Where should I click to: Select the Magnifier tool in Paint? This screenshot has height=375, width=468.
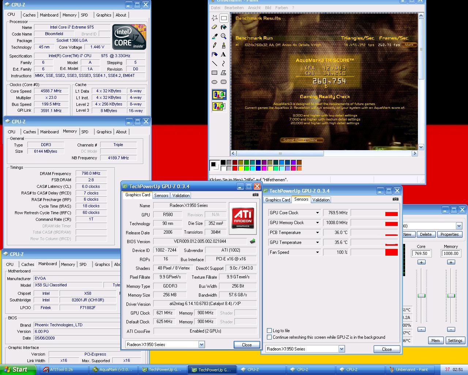pos(224,36)
